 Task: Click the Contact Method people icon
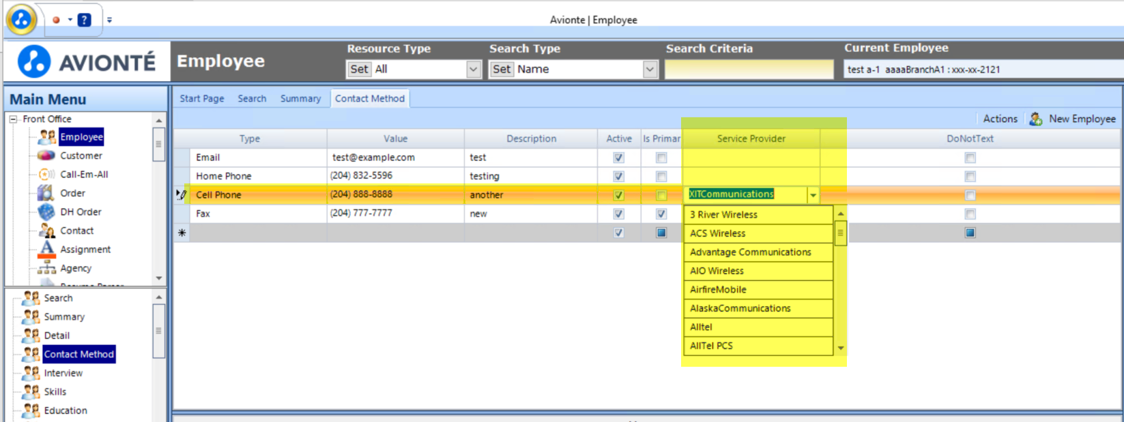pyautogui.click(x=31, y=354)
